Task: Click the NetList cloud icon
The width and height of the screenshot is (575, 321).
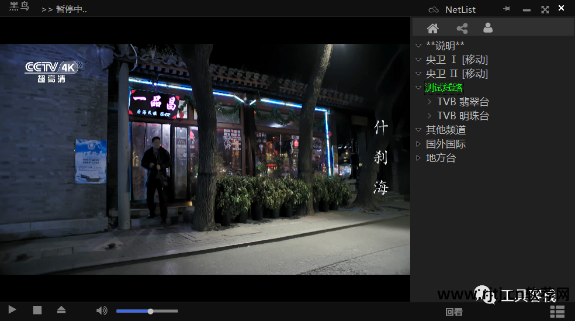Action: click(433, 10)
